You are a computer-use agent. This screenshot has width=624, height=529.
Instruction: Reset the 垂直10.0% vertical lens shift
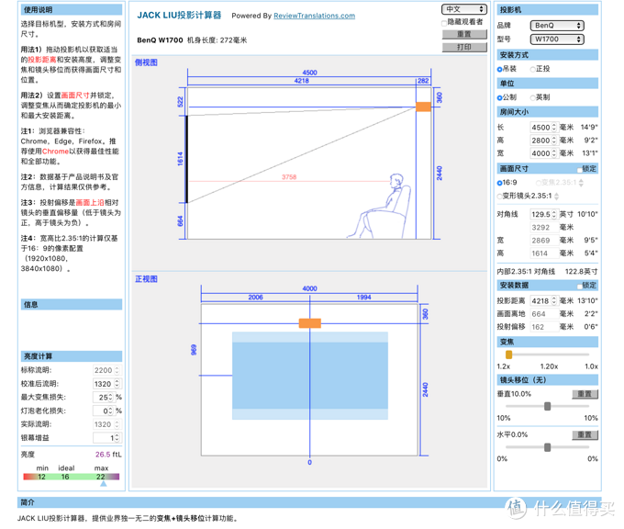585,394
